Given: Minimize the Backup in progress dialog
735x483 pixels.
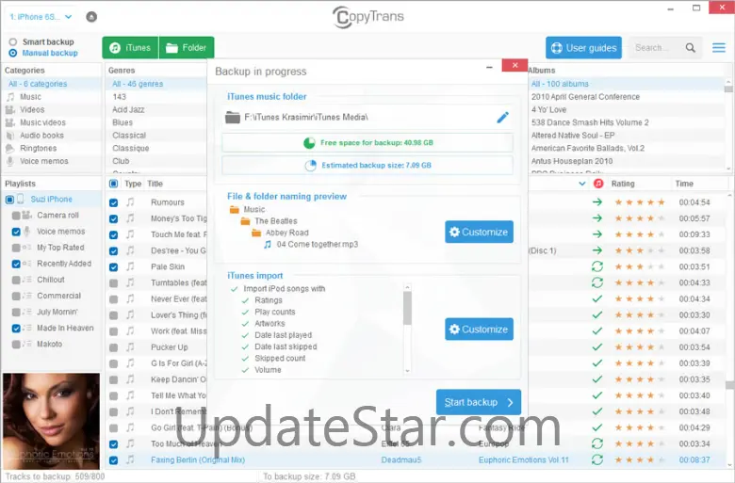Looking at the screenshot, I should pyautogui.click(x=489, y=67).
